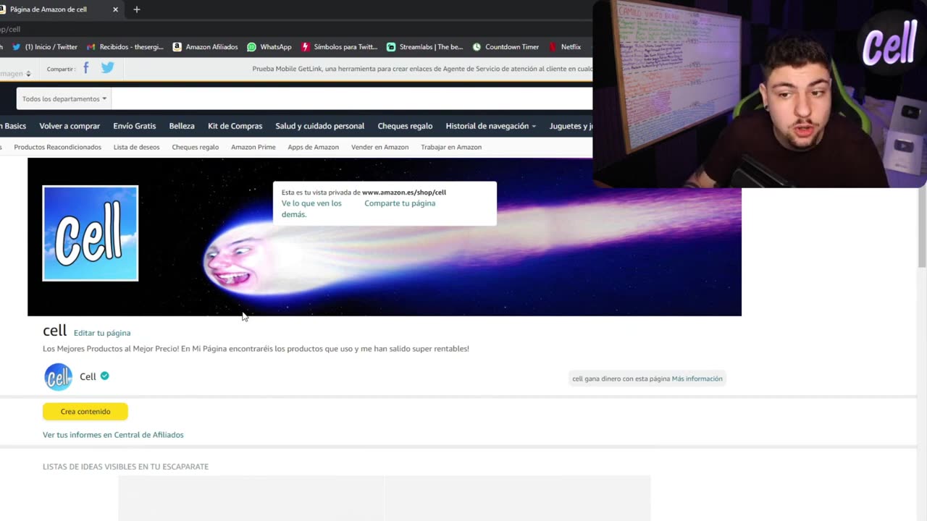
Task: Click Ve lo que ven los demás link
Action: point(311,208)
